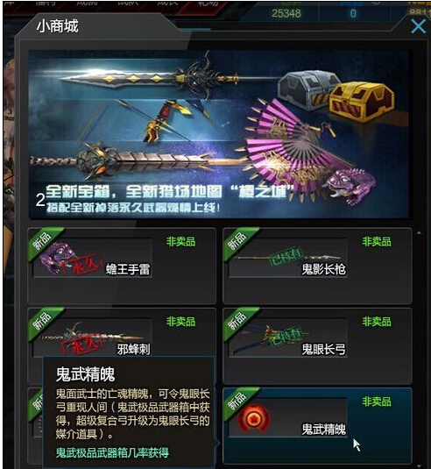
Task: Click the yellow treasure chest in banner
Action: (x=362, y=102)
